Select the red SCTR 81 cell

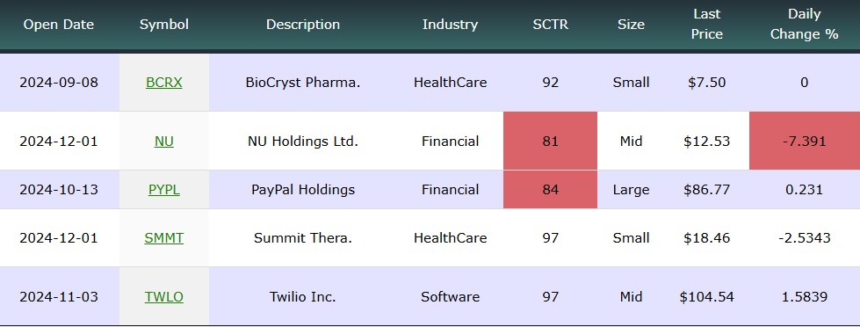point(550,141)
